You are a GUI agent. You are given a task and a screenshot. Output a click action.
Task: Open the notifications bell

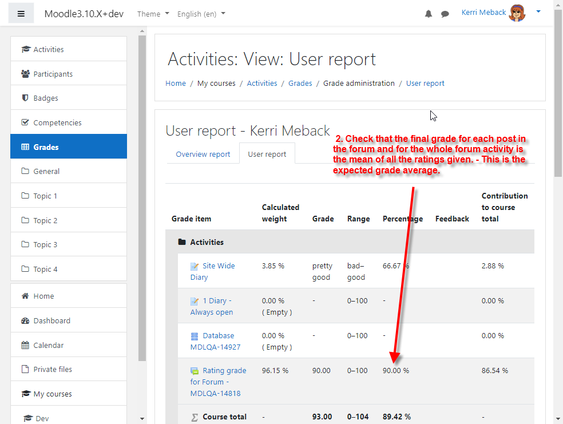(429, 14)
